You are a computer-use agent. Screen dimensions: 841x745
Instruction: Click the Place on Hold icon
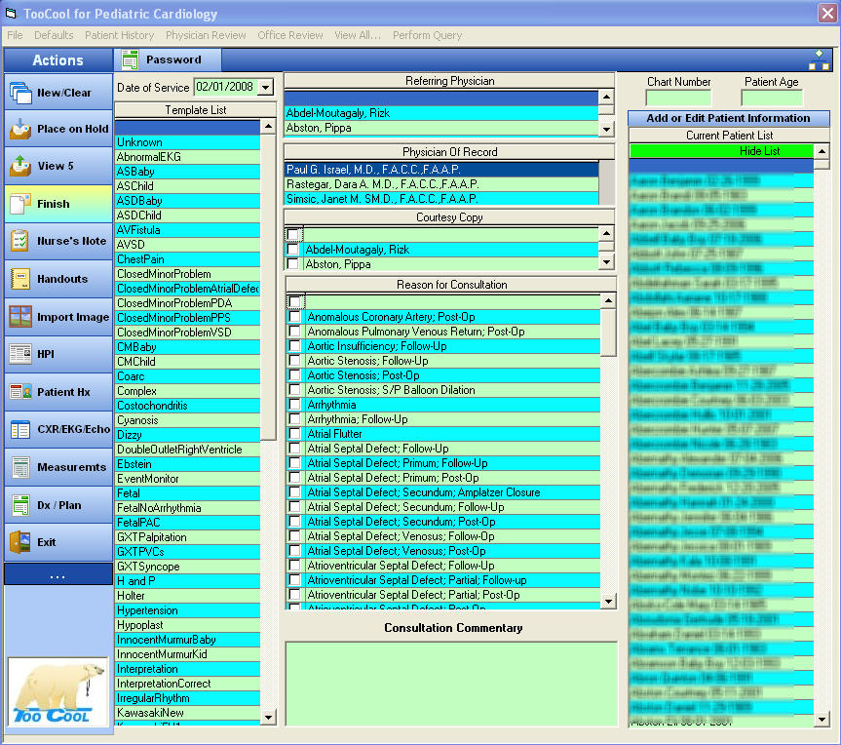pos(20,130)
